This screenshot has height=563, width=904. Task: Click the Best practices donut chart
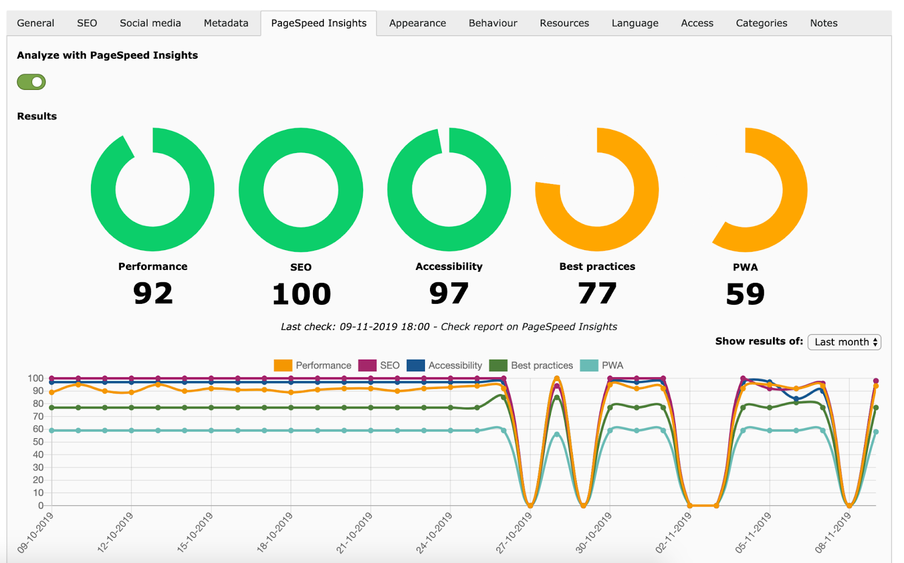pyautogui.click(x=597, y=189)
